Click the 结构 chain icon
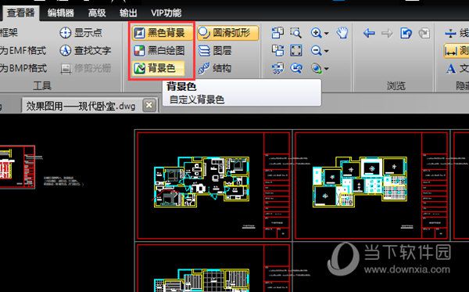Image resolution: width=469 pixels, height=292 pixels. pyautogui.click(x=204, y=68)
